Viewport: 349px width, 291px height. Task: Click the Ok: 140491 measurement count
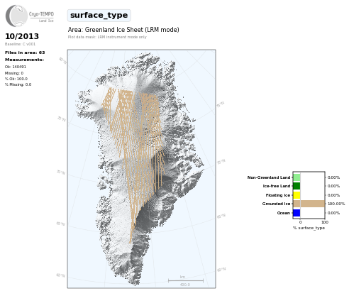point(16,67)
